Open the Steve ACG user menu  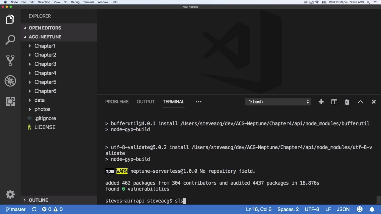coord(356,2)
